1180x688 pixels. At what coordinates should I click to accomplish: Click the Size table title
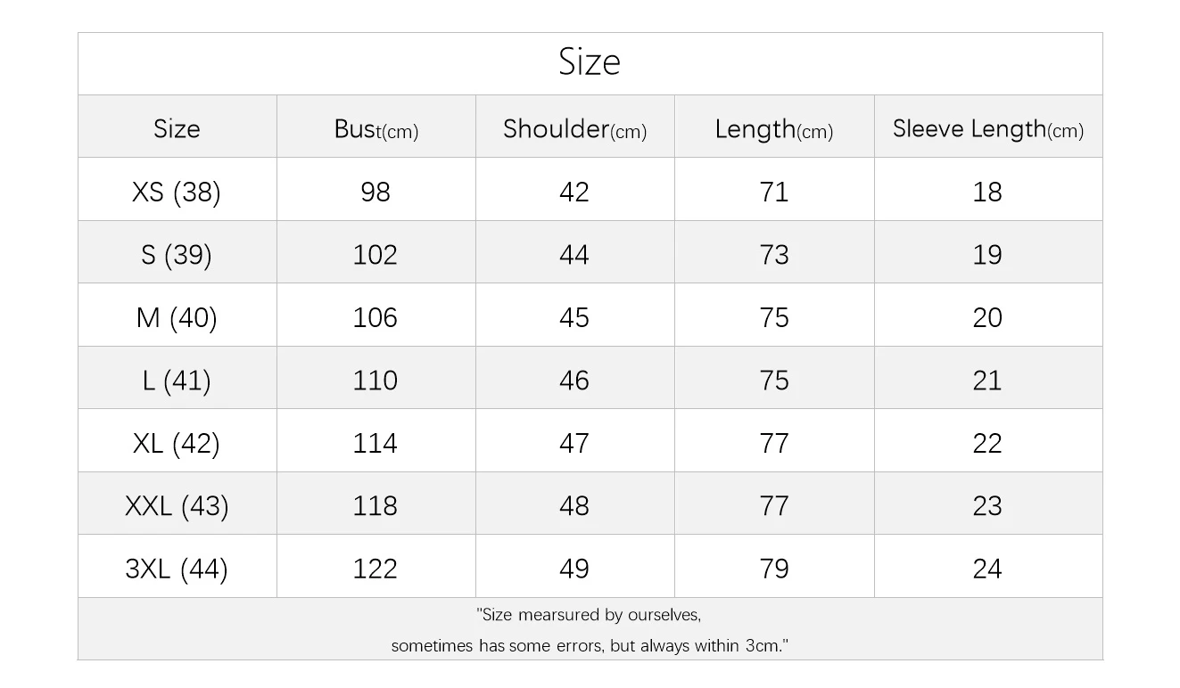(590, 62)
